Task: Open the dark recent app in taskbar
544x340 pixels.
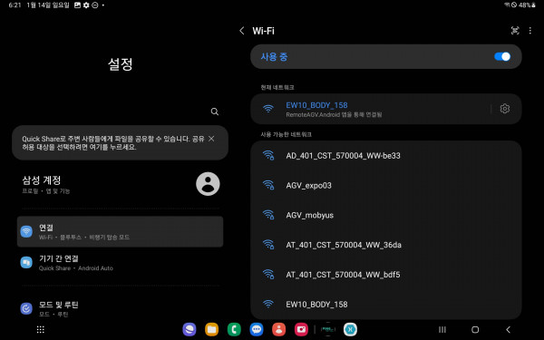Action: pyautogui.click(x=328, y=329)
